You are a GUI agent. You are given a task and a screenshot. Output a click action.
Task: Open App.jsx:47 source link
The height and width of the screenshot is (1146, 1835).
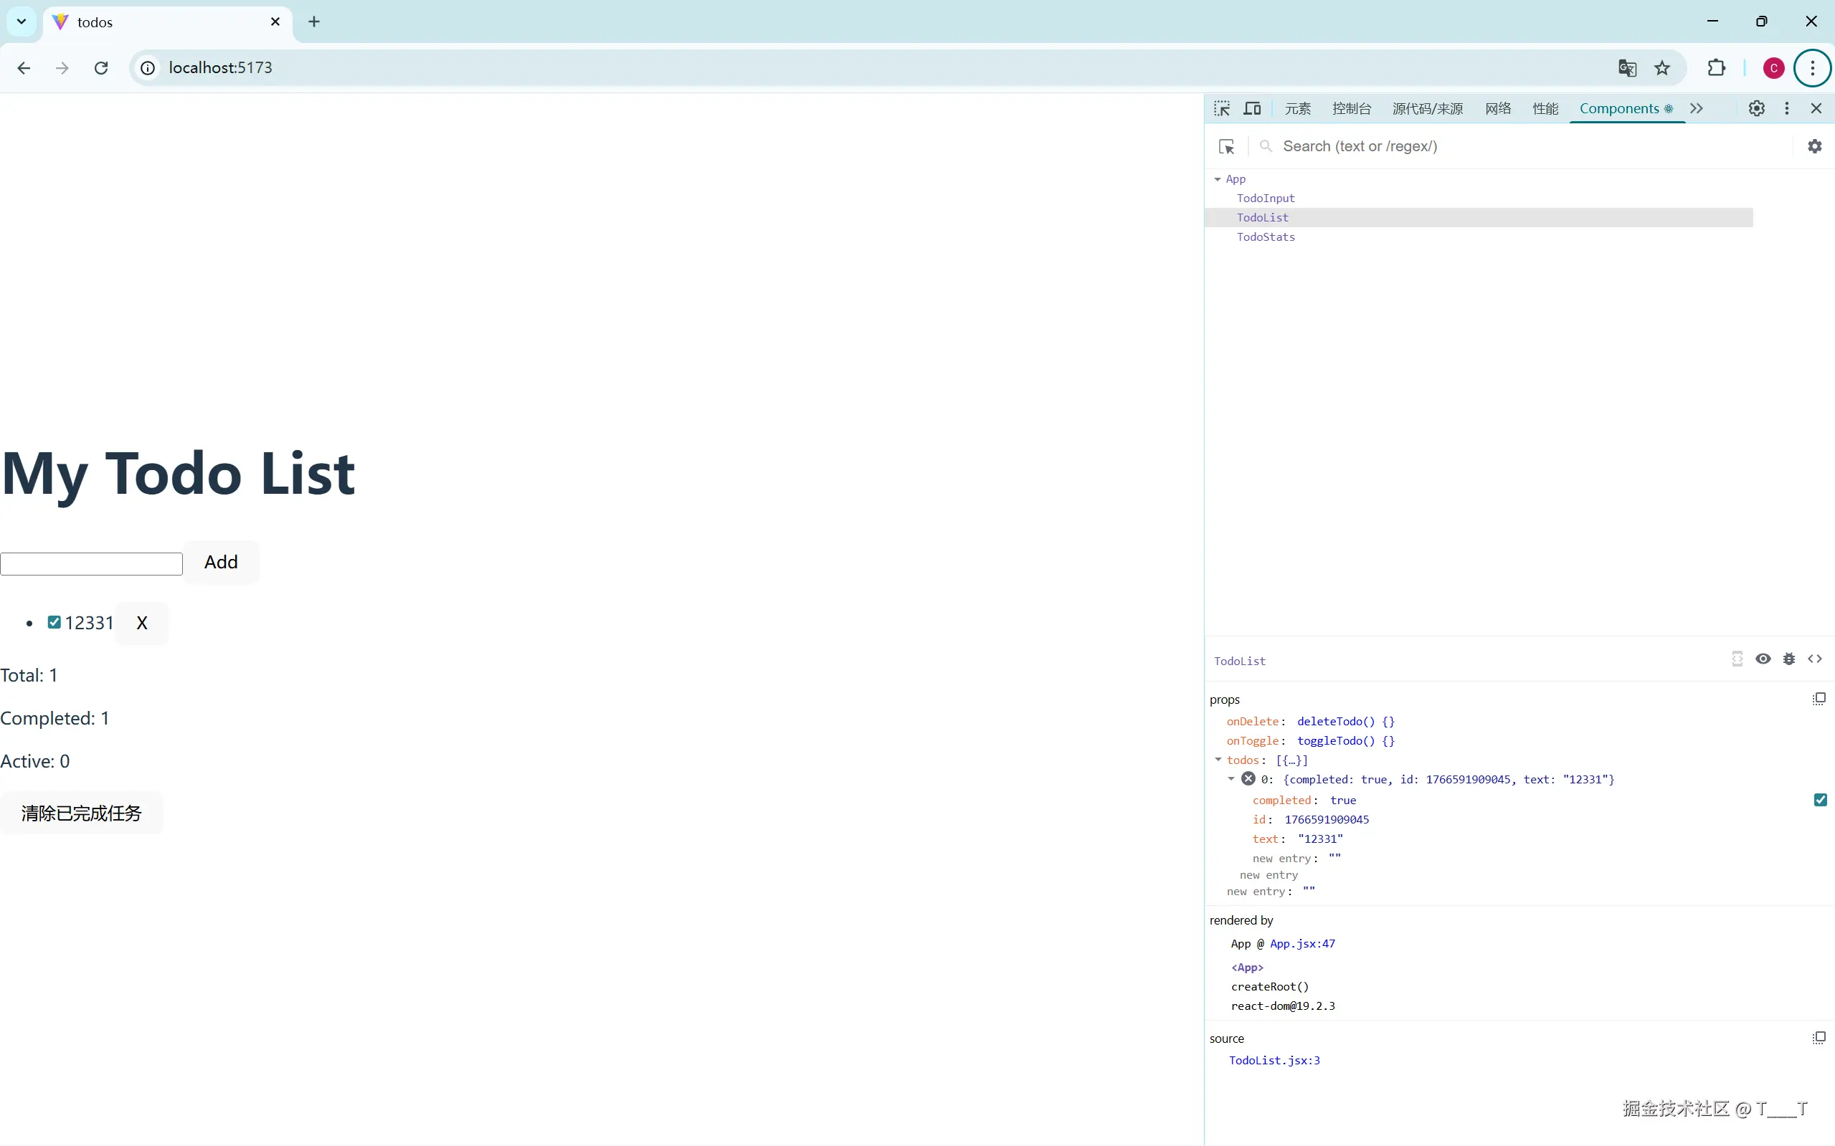pyautogui.click(x=1302, y=944)
